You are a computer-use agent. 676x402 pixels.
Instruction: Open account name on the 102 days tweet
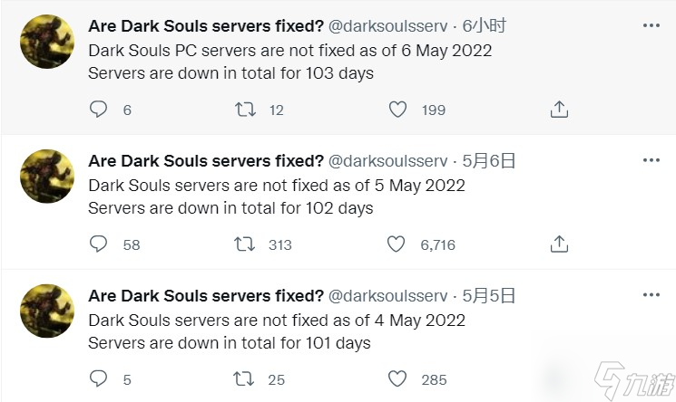pyautogui.click(x=206, y=161)
